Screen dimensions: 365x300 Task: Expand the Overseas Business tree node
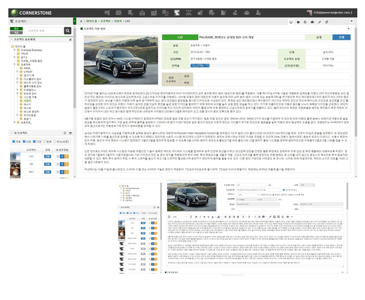coord(15,50)
